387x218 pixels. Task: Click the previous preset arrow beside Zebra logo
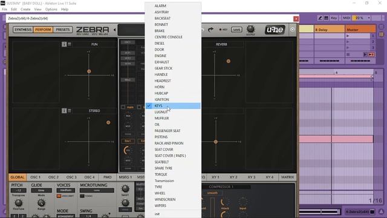pos(114,30)
